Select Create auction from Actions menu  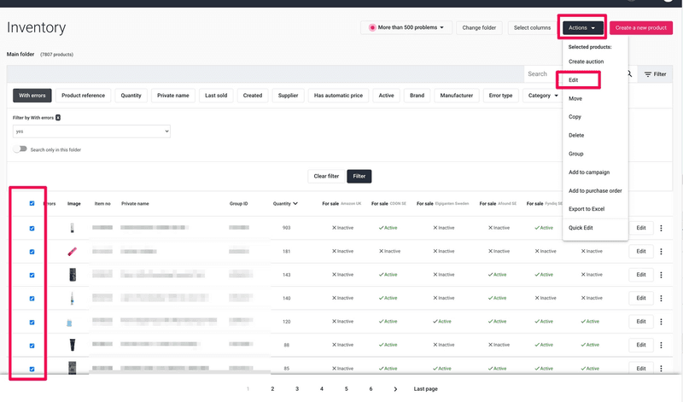[x=586, y=61]
